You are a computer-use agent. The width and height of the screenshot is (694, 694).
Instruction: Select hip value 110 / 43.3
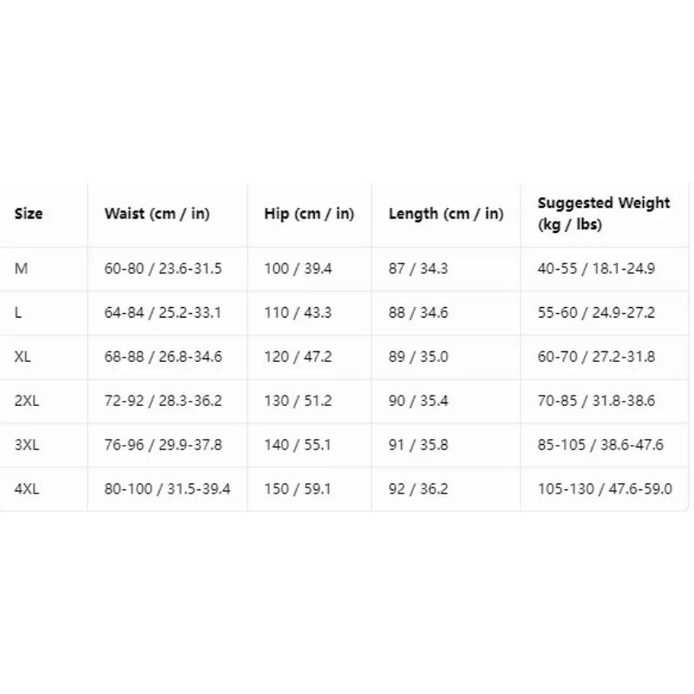point(298,313)
